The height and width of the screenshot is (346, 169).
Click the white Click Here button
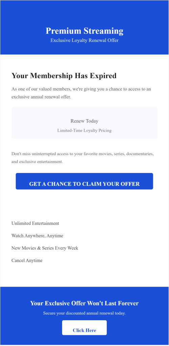pyautogui.click(x=84, y=328)
